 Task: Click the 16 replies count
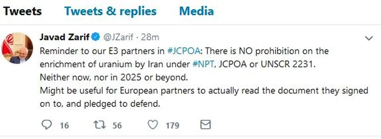[x=64, y=125]
